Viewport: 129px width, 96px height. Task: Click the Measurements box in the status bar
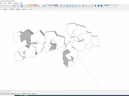tap(5, 91)
